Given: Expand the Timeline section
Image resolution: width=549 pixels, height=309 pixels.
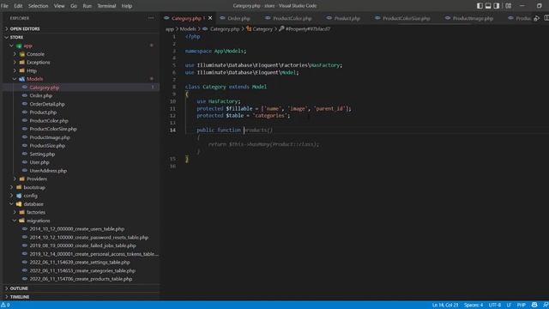Looking at the screenshot, I should [x=80, y=297].
